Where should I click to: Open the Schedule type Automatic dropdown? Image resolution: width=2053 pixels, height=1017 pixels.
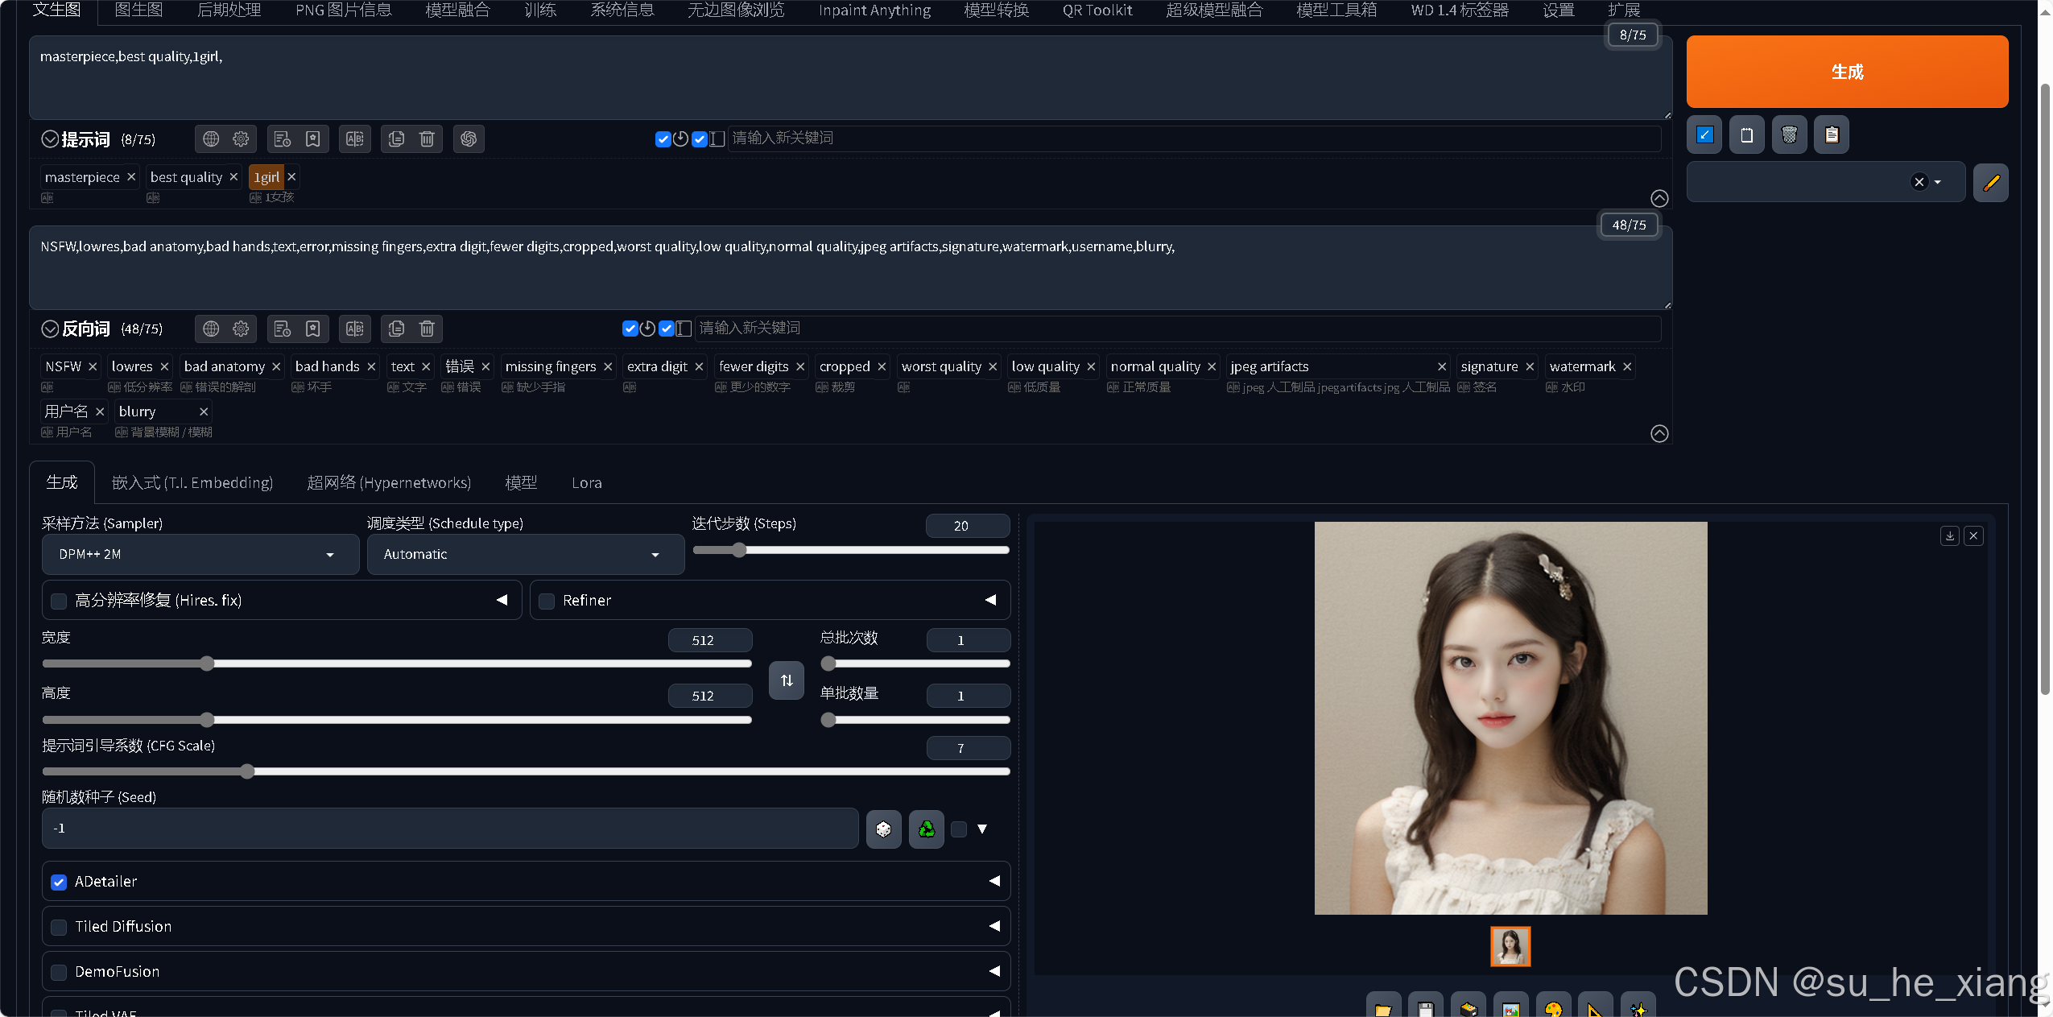click(525, 555)
